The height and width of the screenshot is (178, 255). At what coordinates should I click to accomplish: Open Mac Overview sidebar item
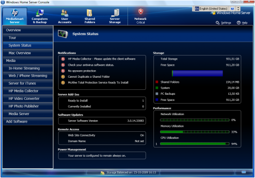[x=28, y=53]
